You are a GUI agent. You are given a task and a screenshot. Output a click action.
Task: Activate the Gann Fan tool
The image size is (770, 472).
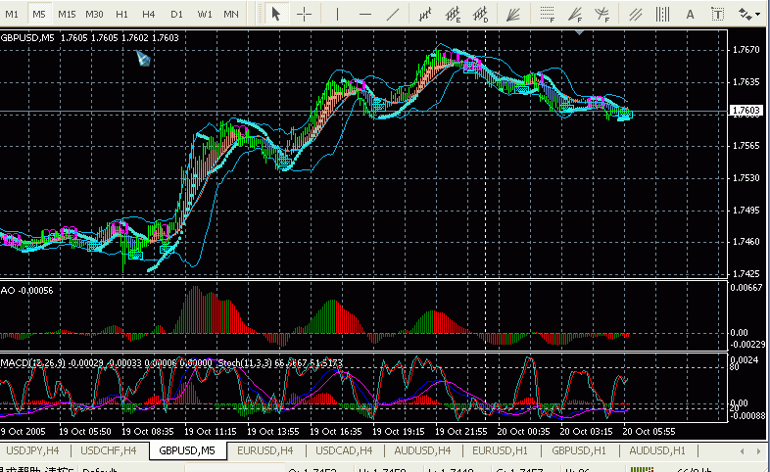(x=512, y=14)
